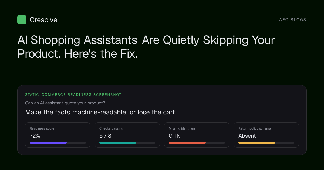The width and height of the screenshot is (324, 170).
Task: Click the 5 / 8 checks value
Action: (x=105, y=136)
